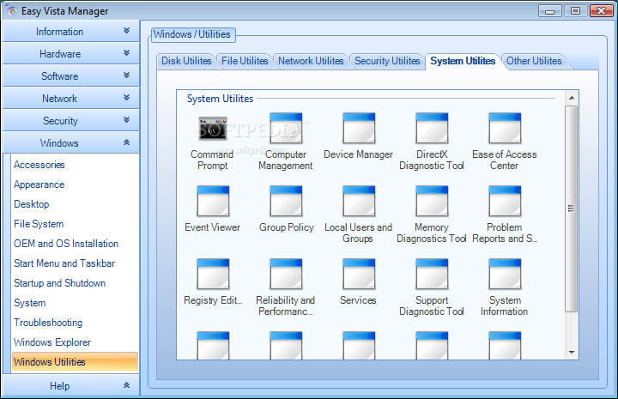Open the Services icon

(359, 274)
